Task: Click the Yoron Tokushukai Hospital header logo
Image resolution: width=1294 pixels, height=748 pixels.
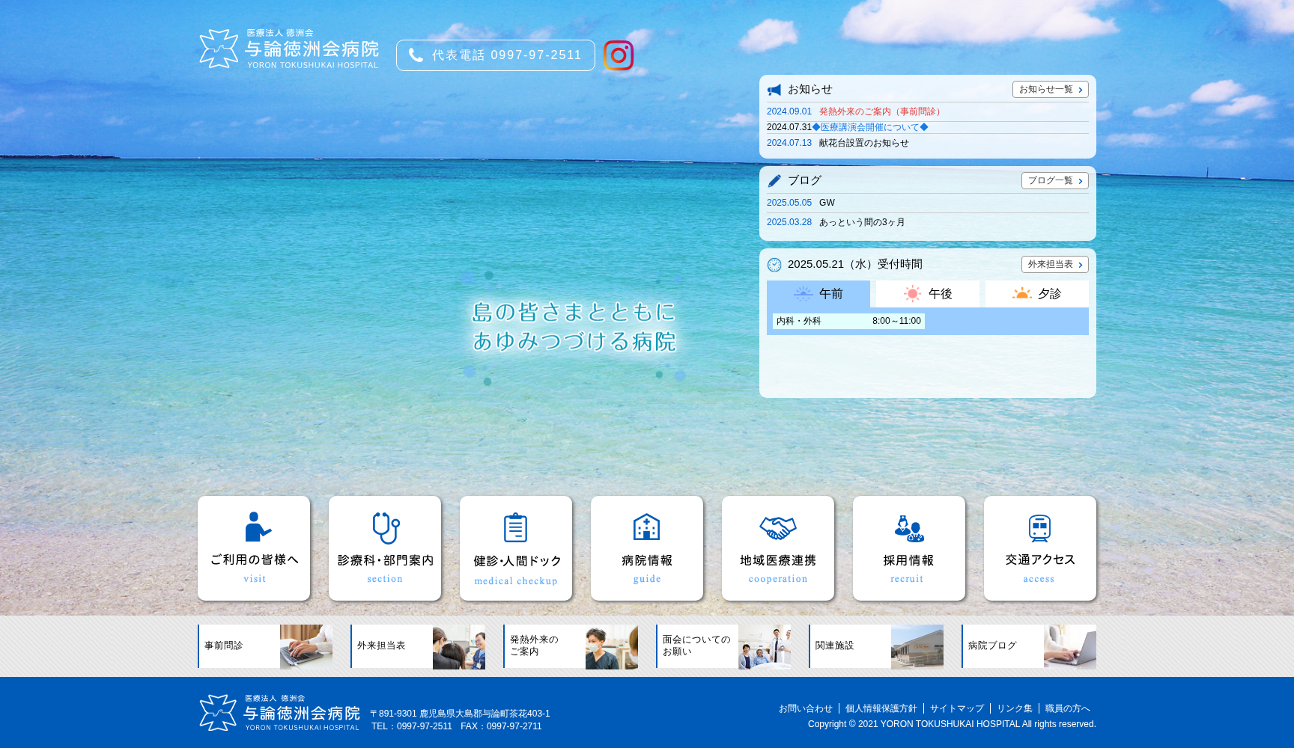Action: [289, 49]
